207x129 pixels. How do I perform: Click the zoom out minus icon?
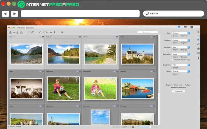(x=138, y=127)
